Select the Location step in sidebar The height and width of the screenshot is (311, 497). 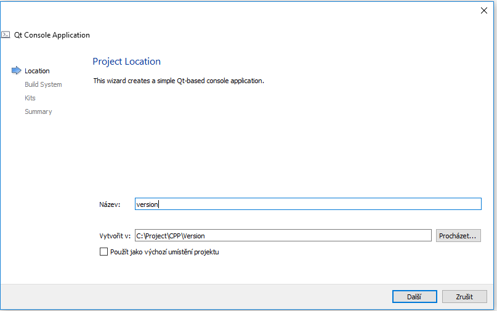point(37,71)
